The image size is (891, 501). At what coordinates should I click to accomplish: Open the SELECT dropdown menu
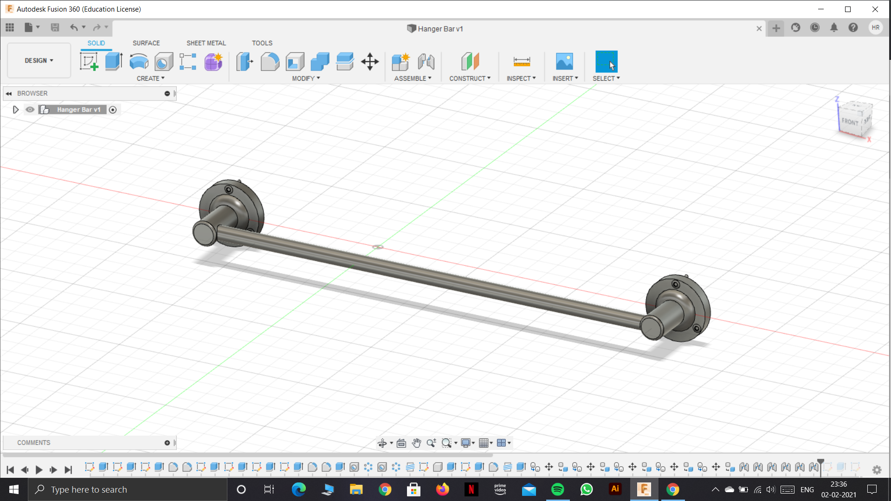pyautogui.click(x=606, y=78)
